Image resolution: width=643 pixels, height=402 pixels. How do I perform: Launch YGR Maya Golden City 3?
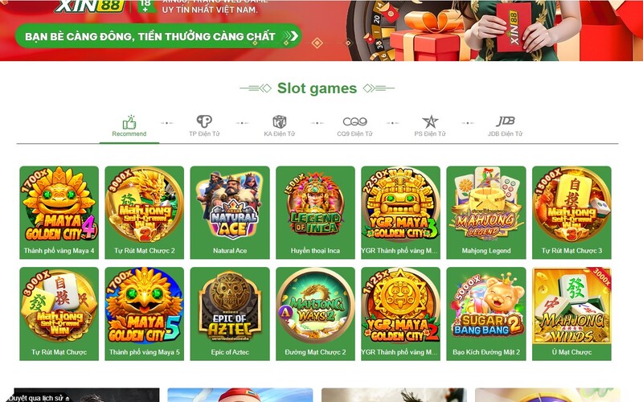click(x=400, y=212)
